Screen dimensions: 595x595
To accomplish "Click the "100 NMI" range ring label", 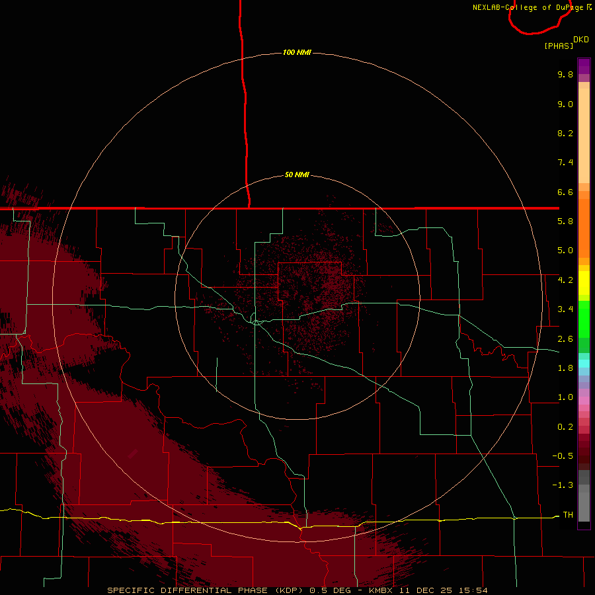I will 297,52.
